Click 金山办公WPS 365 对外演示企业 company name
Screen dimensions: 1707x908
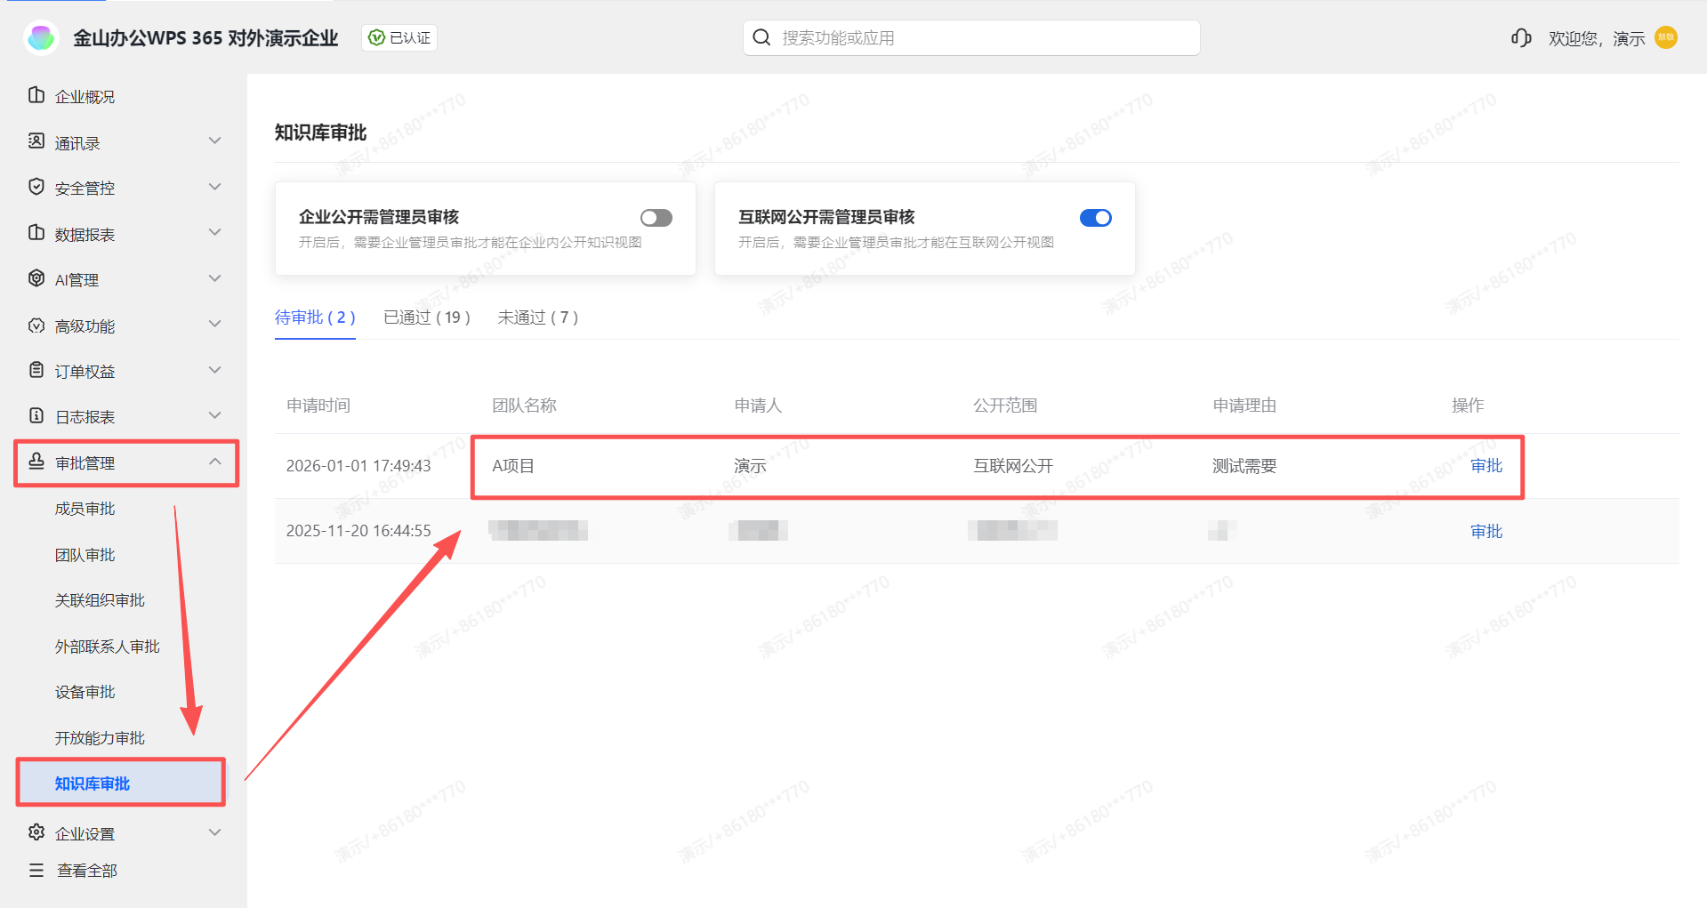(205, 38)
